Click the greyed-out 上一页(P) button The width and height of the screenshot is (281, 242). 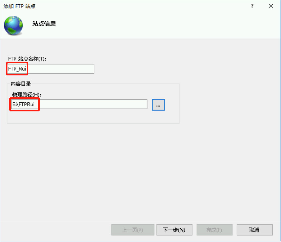point(133,230)
